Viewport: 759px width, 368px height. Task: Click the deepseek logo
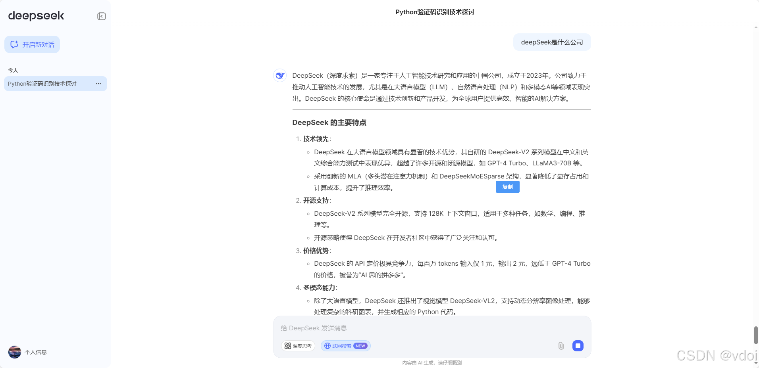[36, 16]
